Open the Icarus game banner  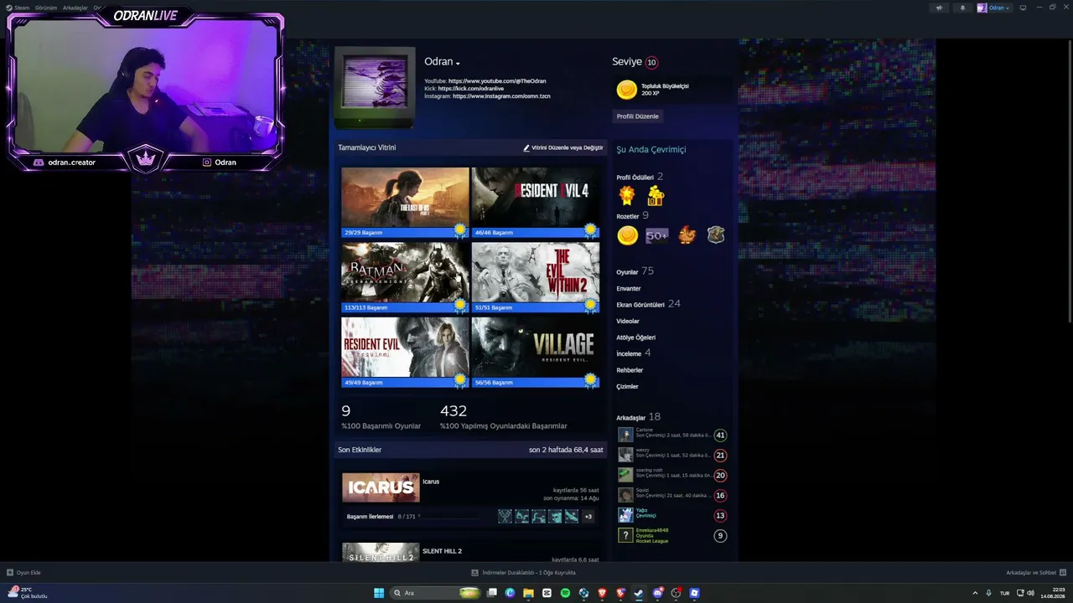click(x=381, y=487)
